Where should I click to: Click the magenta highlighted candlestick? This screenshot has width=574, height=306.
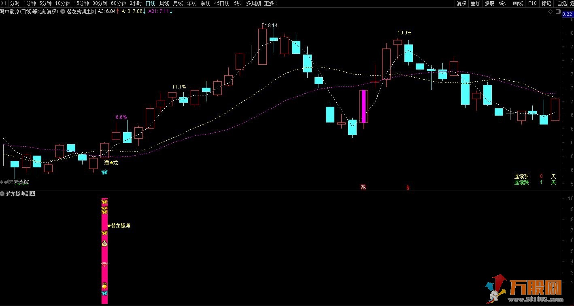click(x=364, y=106)
